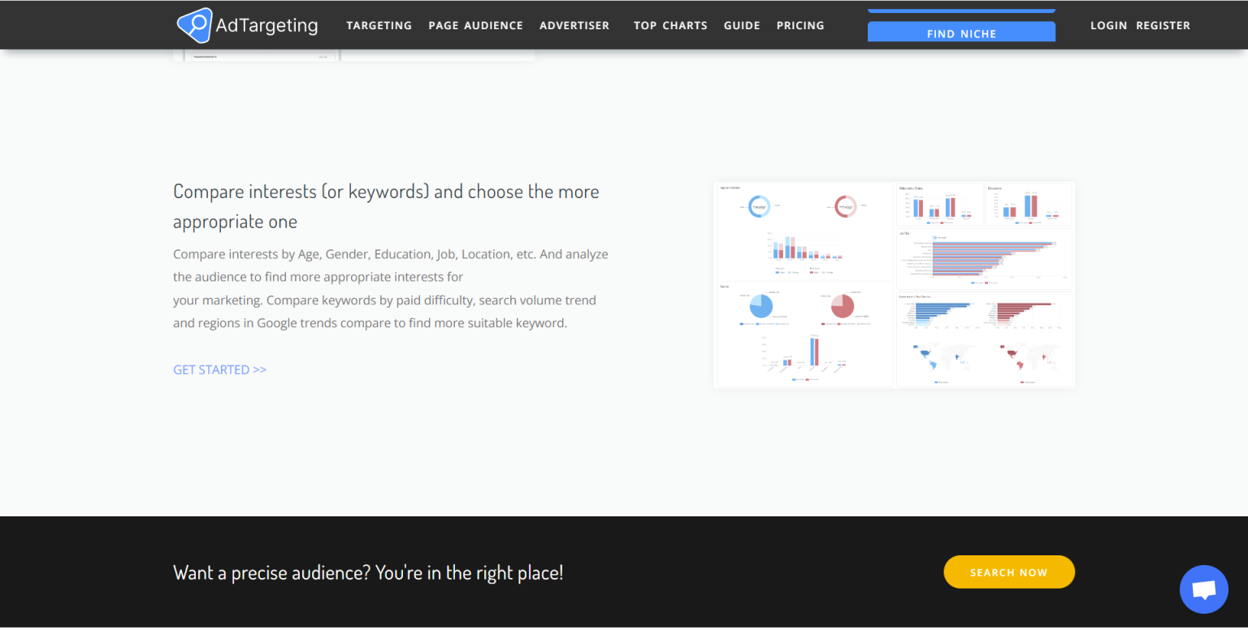Open the Advertiser menu item
Viewport: 1248px width, 630px height.
pos(574,25)
